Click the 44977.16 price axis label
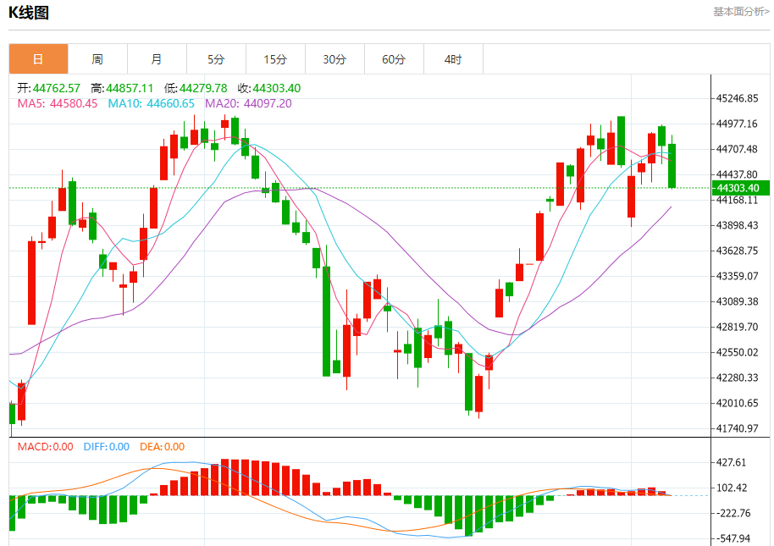The height and width of the screenshot is (546, 774). [737, 124]
